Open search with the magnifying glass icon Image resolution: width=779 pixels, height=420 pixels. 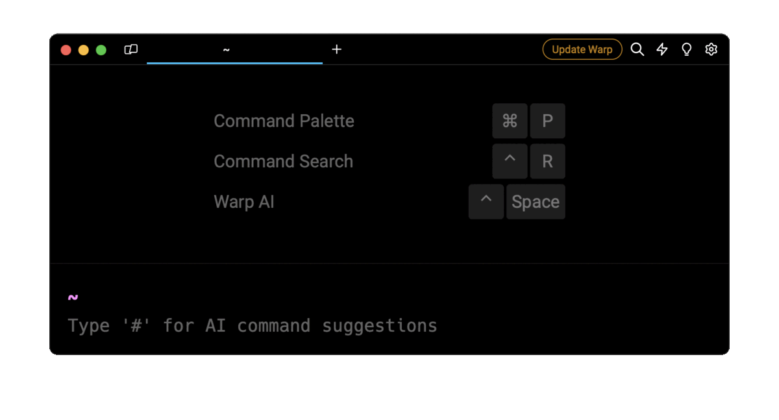click(x=637, y=49)
